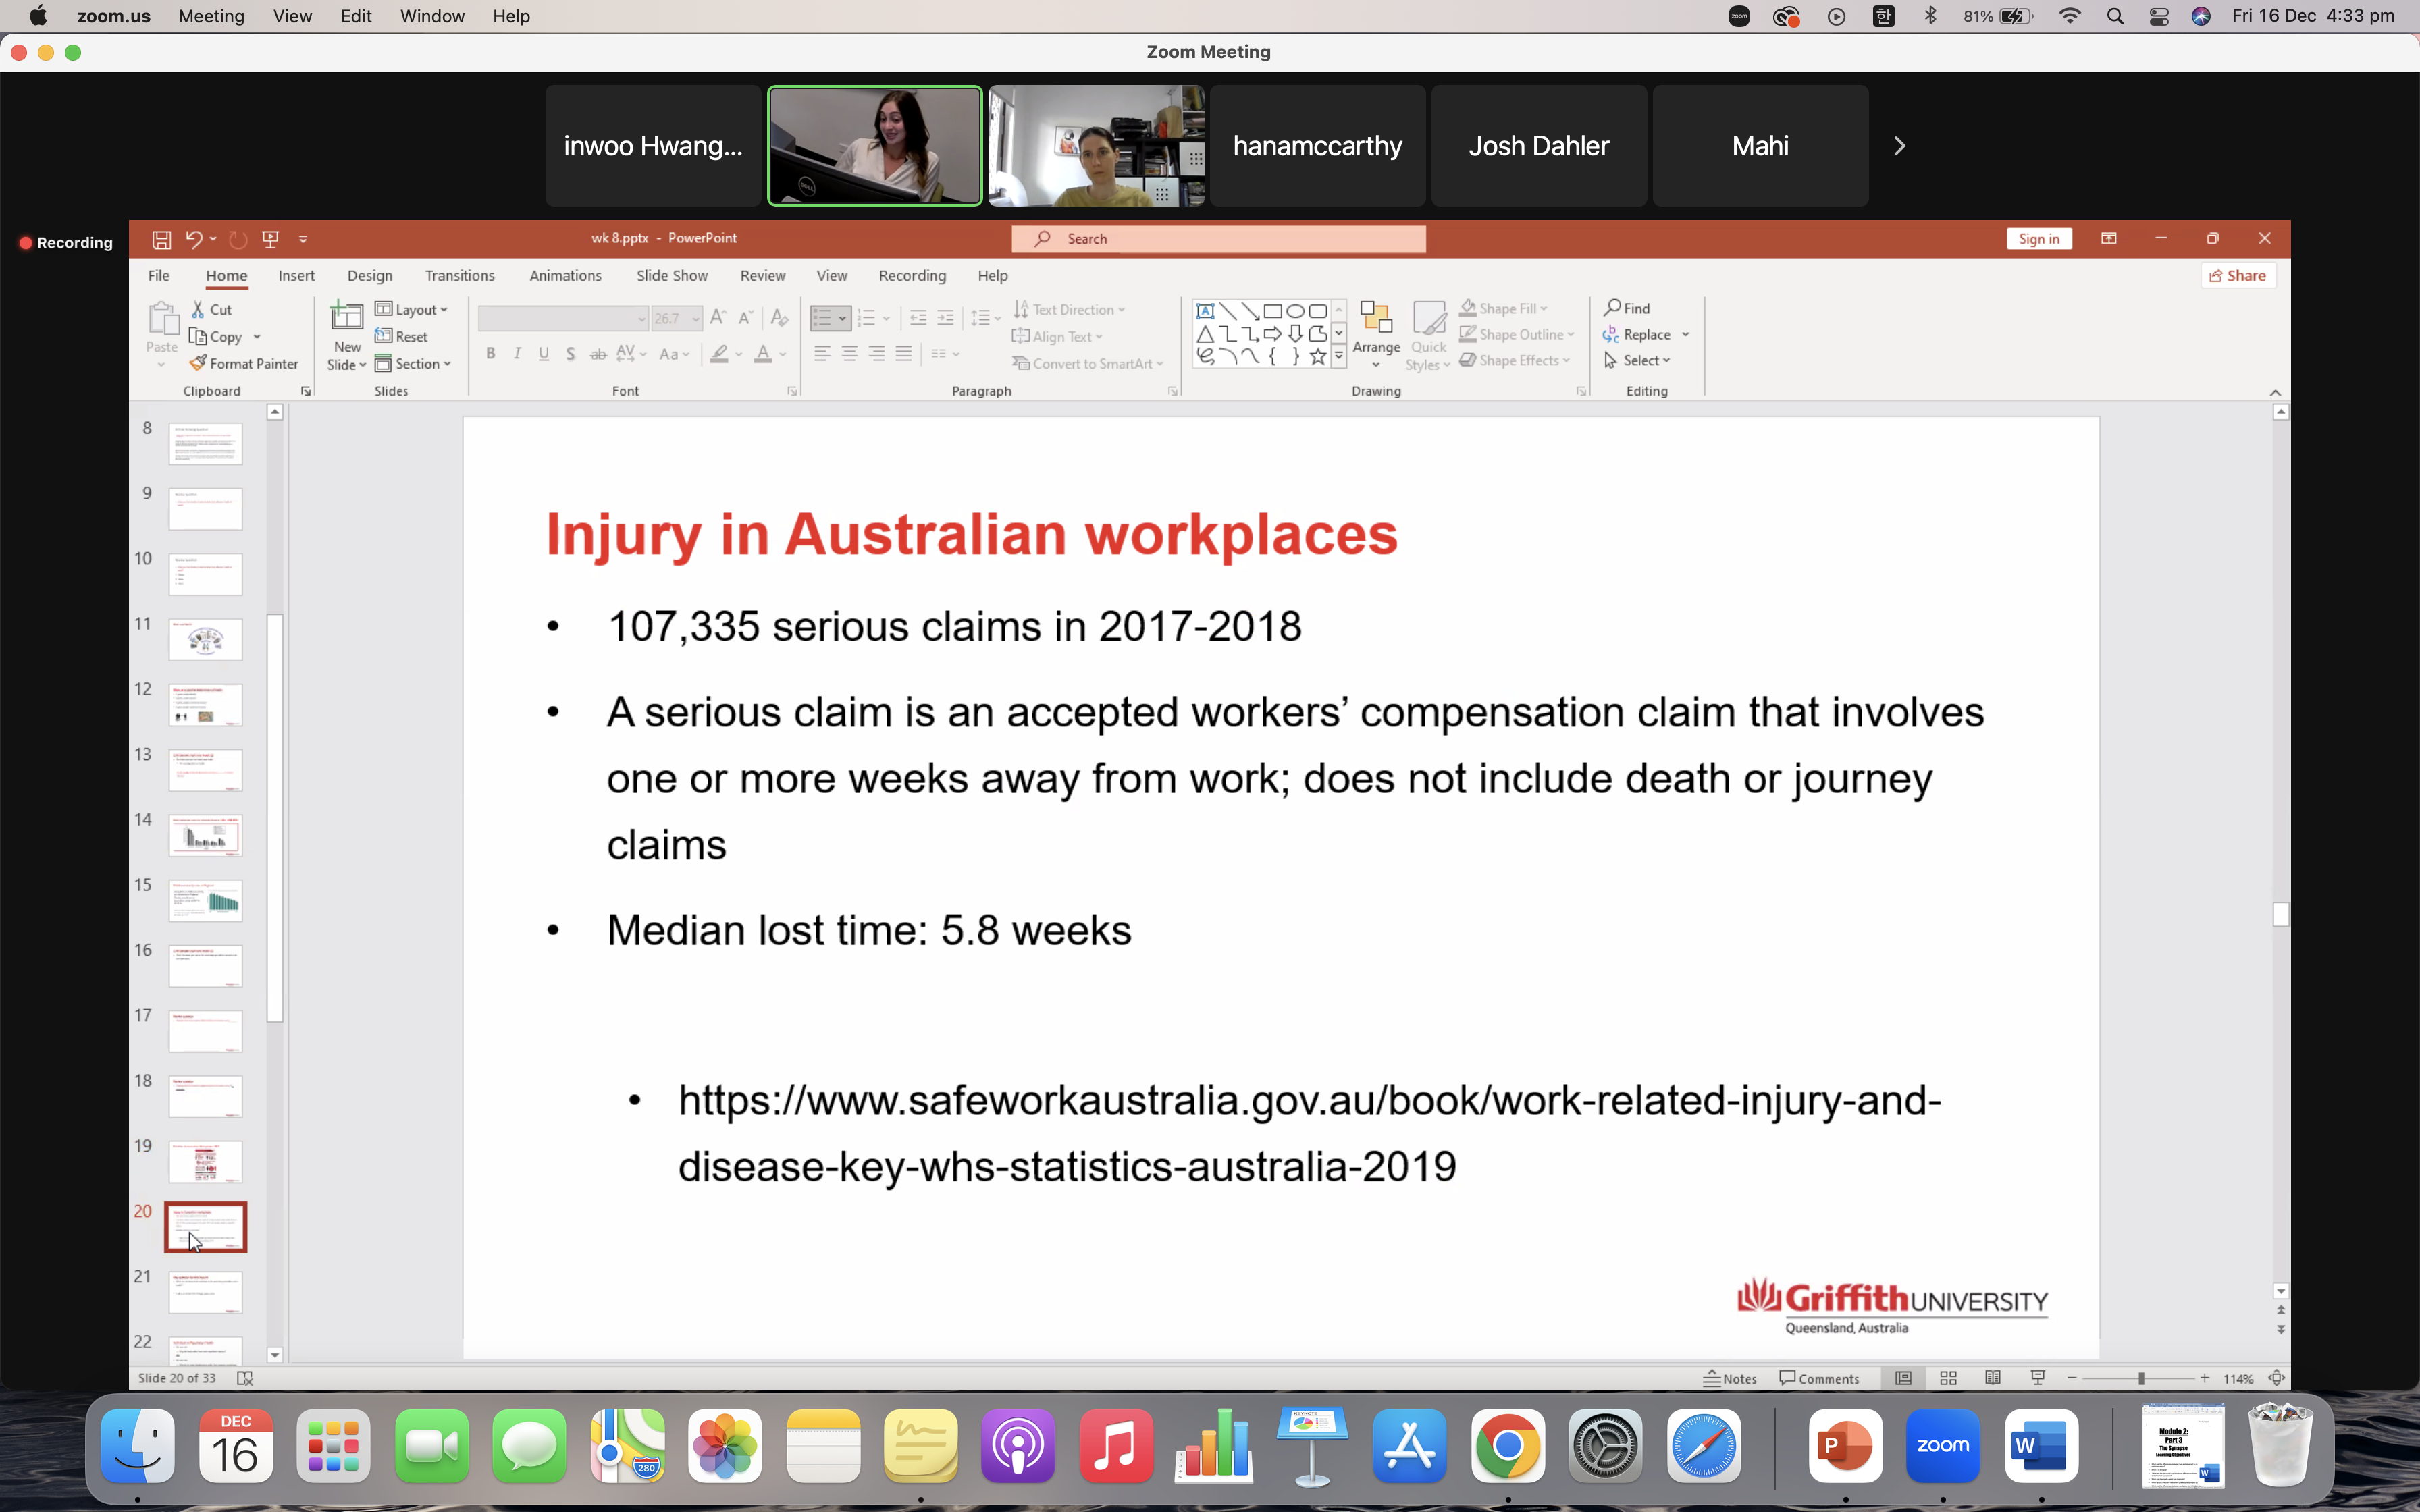
Task: Toggle Strikethrough formatting
Action: click(598, 353)
